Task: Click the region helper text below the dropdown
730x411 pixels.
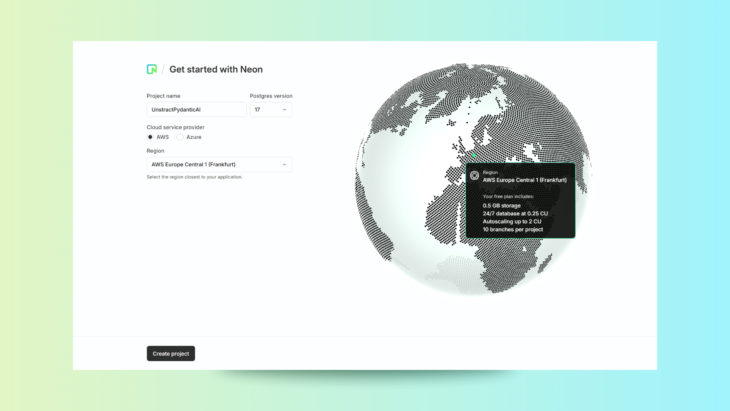Action: [194, 177]
